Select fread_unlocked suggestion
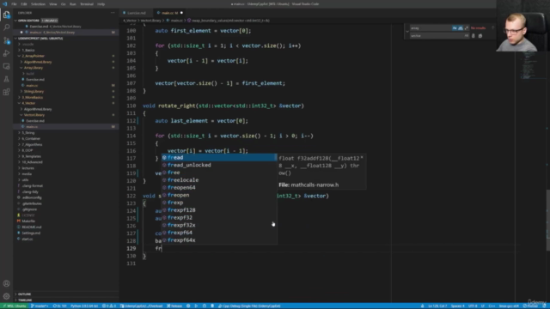Image resolution: width=550 pixels, height=309 pixels. [x=219, y=165]
